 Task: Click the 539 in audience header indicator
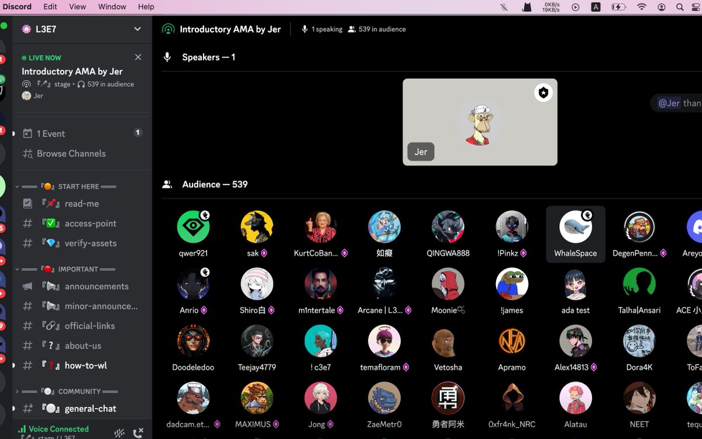[x=377, y=29]
